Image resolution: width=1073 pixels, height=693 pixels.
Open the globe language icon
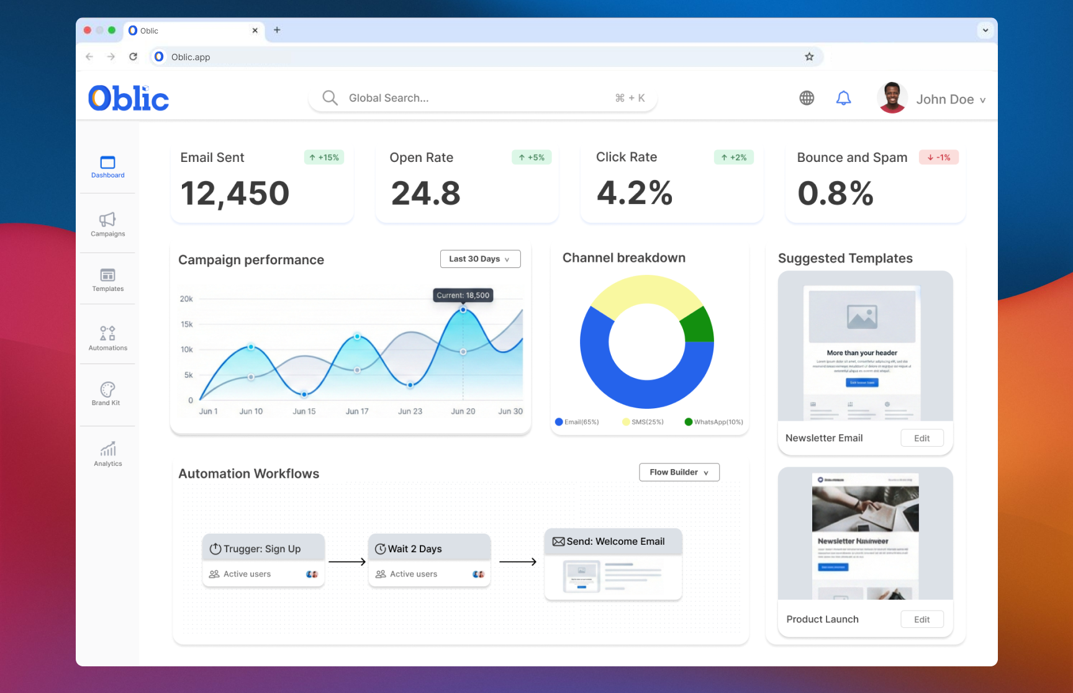(807, 98)
